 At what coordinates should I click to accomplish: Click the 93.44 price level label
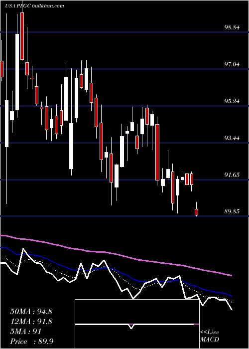click(232, 138)
